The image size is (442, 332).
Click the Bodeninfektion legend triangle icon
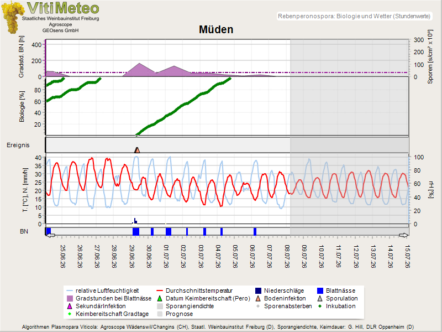[258, 298]
